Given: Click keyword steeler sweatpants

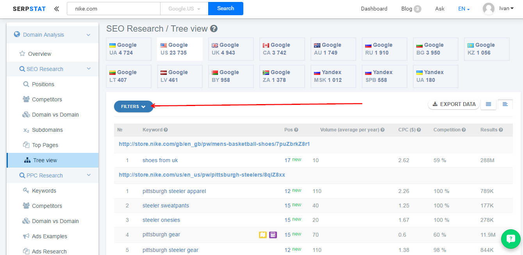Looking at the screenshot, I should [166, 205].
